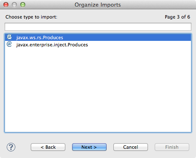The height and width of the screenshot is (158, 196).
Task: Focus the type filter text field
Action: pos(98,27)
